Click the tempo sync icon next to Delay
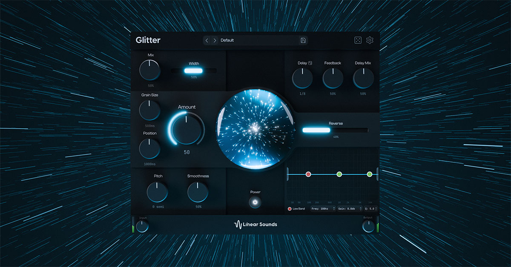The image size is (511, 267). pyautogui.click(x=310, y=63)
